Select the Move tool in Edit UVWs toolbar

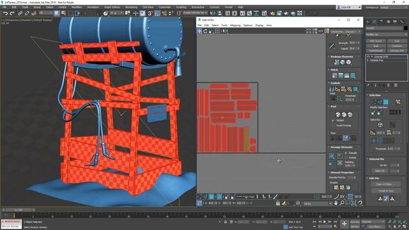click(199, 31)
